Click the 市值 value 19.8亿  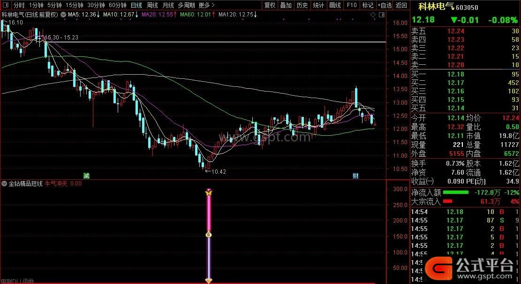[x=509, y=136]
